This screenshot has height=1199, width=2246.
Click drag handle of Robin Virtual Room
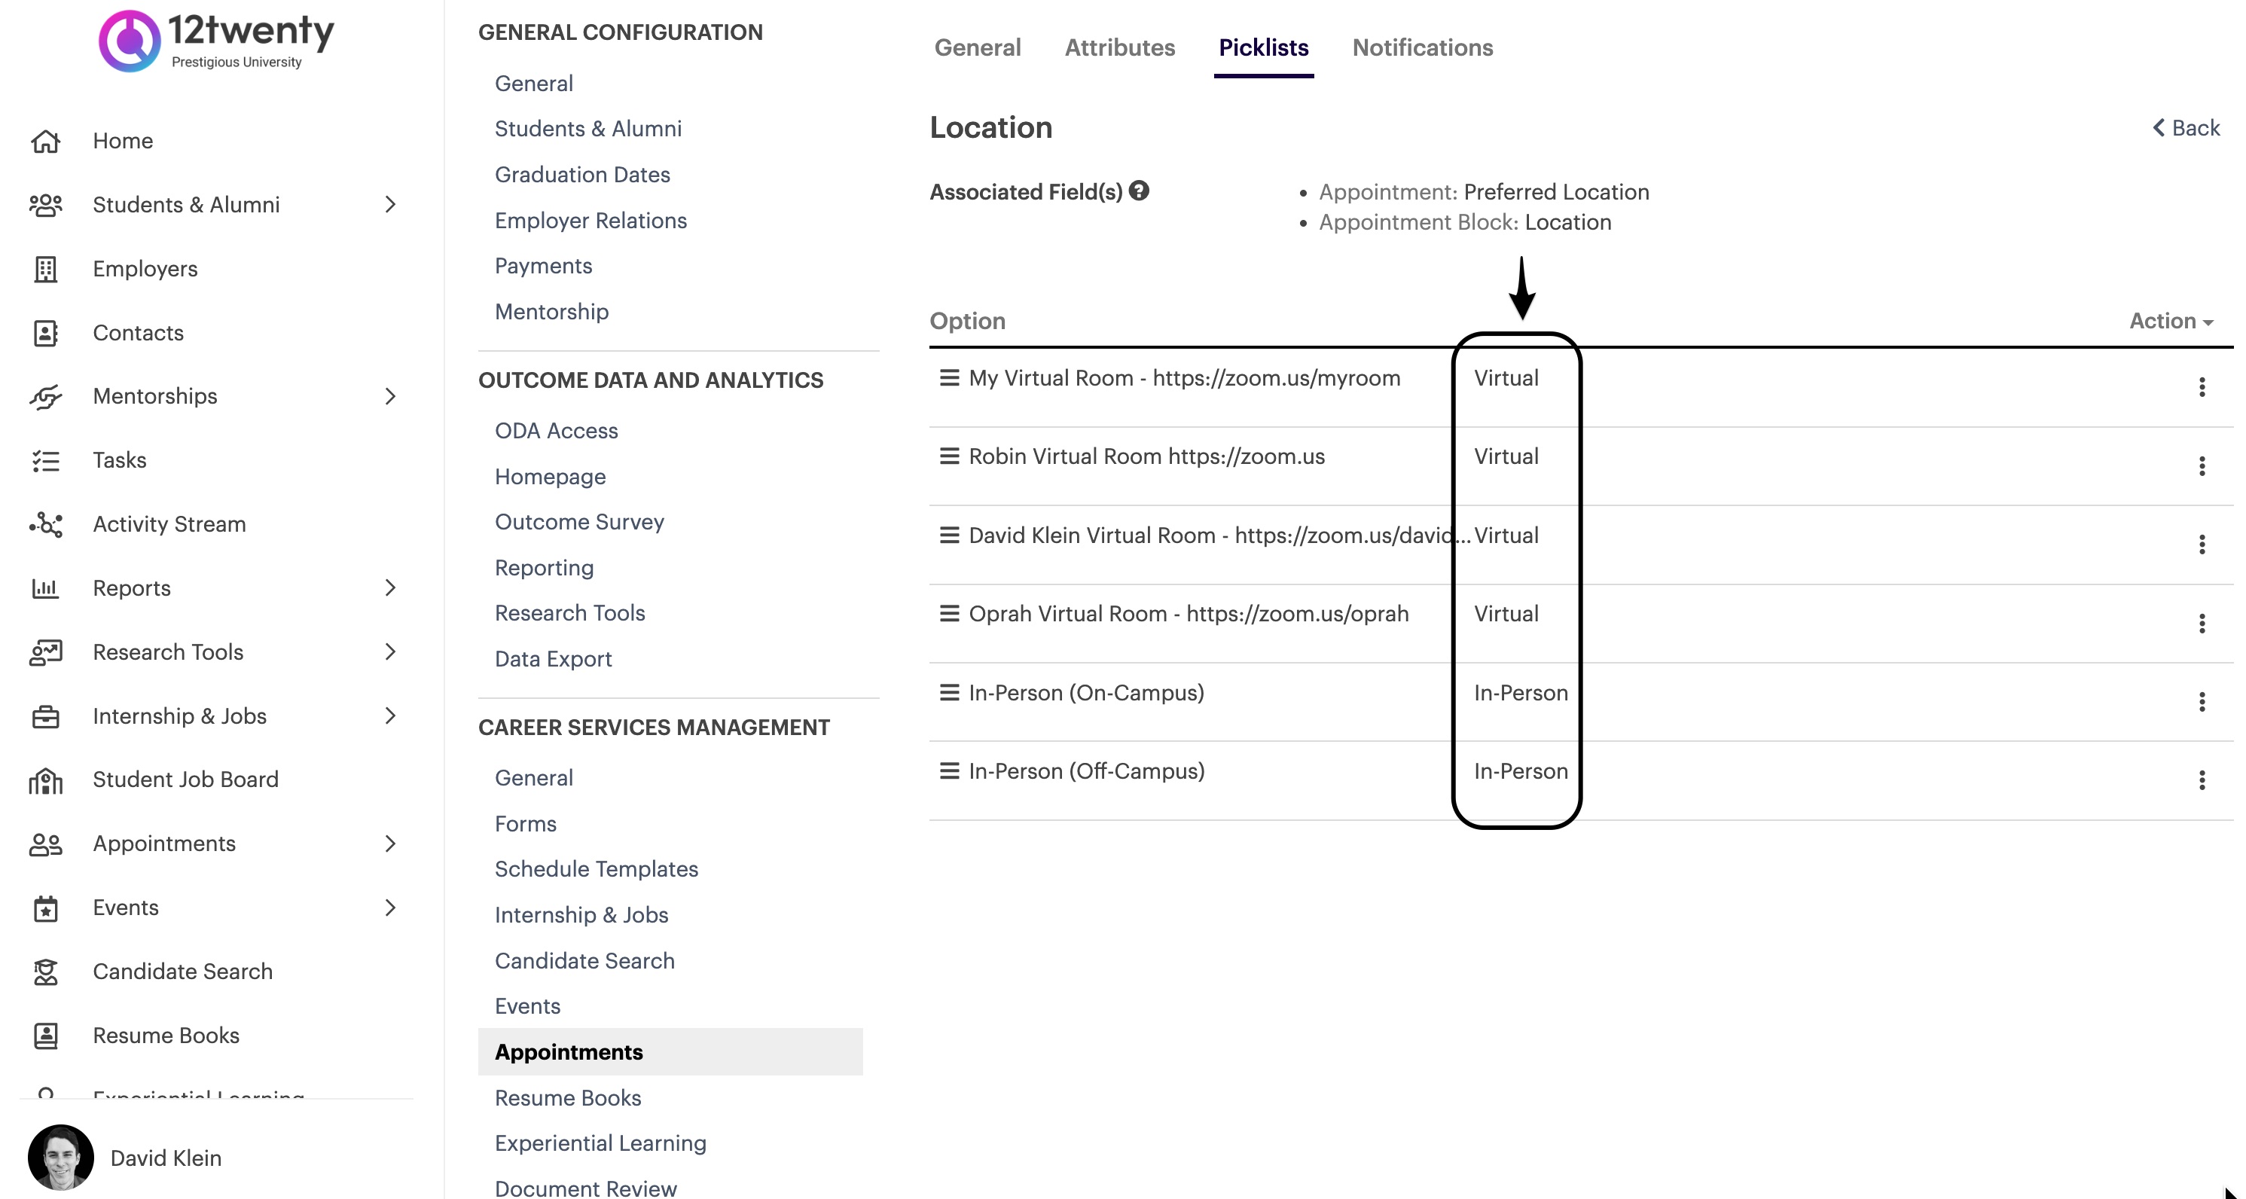[948, 456]
